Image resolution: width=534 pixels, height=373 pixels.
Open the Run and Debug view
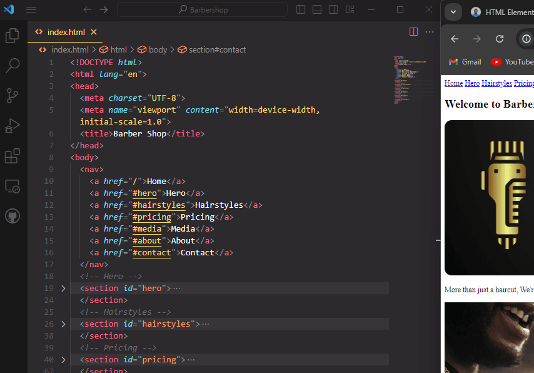13,125
